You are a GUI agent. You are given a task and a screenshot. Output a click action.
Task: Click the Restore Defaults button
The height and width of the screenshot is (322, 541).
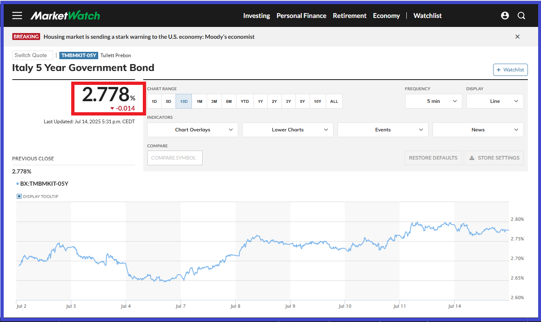coord(433,158)
